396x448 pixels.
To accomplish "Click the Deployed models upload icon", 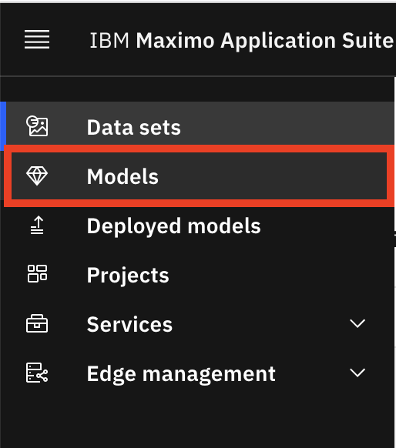I will coord(37,225).
